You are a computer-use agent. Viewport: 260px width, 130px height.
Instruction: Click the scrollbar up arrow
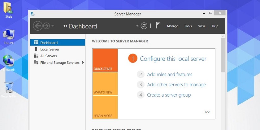tap(223, 36)
